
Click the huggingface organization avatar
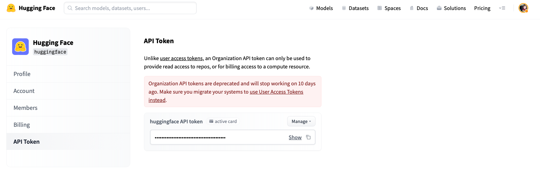(20, 47)
